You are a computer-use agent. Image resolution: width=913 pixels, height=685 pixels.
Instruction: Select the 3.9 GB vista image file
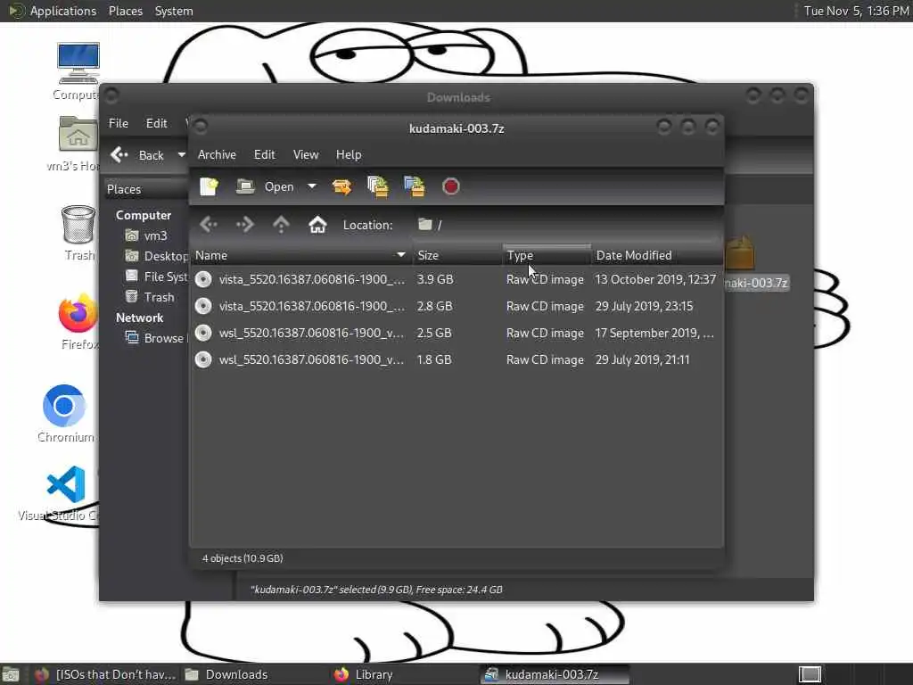coord(456,279)
